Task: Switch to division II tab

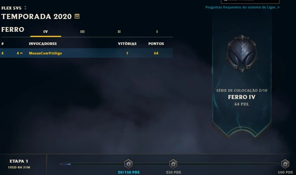Action: point(119,32)
